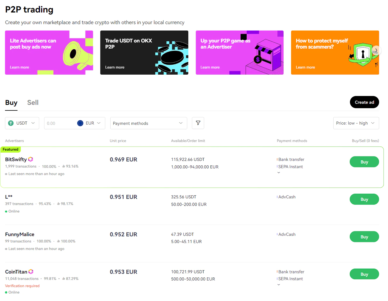Switch to the Sell tab

[33, 103]
